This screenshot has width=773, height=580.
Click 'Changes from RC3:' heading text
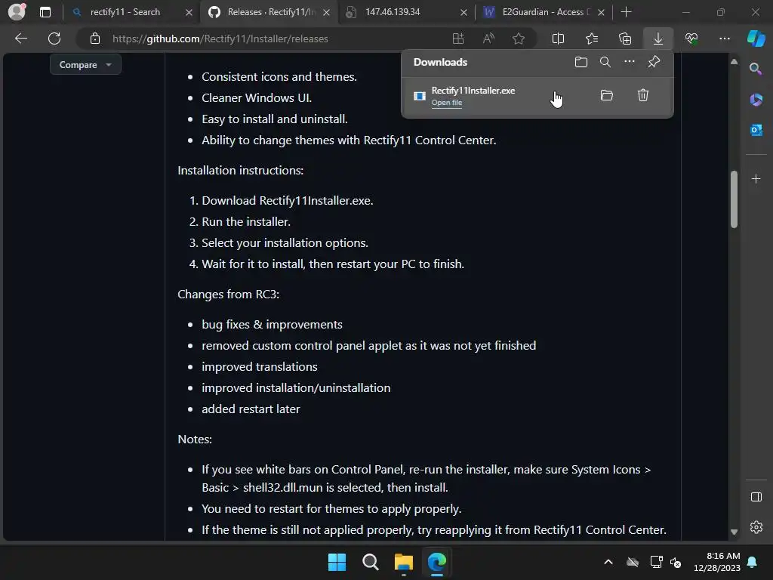tap(228, 295)
